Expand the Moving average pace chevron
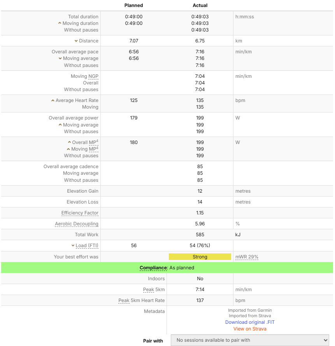The image size is (335, 346). click(x=60, y=58)
